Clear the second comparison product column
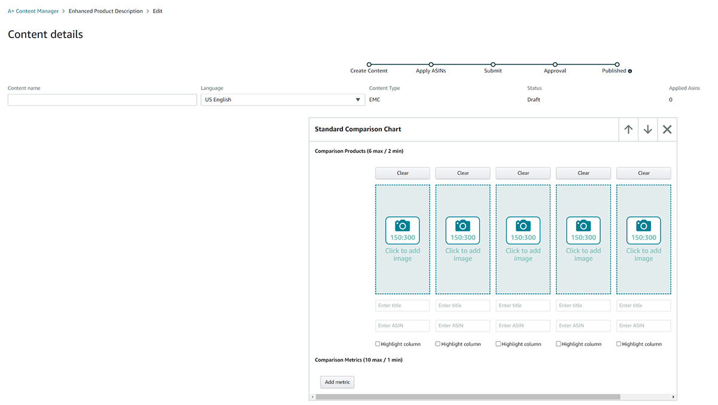 click(x=463, y=173)
